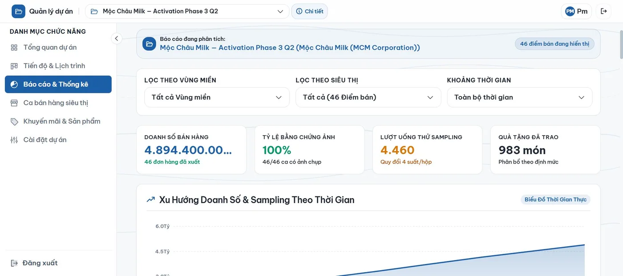Click the Ca bán hàng siêu thị store icon
Screen dimensions: 623x276
(14, 103)
